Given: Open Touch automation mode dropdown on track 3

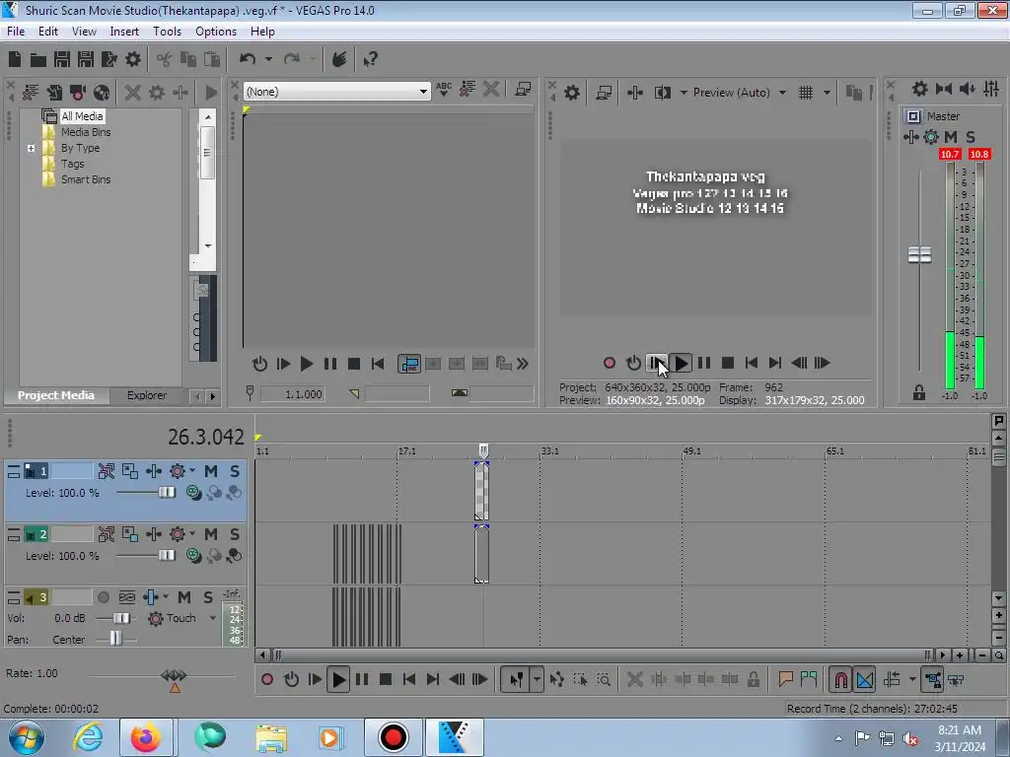Looking at the screenshot, I should (213, 618).
